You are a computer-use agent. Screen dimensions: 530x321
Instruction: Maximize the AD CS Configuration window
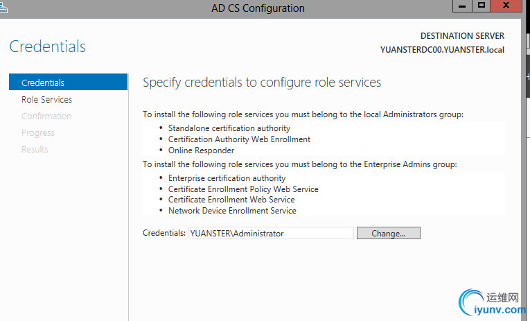click(x=482, y=6)
